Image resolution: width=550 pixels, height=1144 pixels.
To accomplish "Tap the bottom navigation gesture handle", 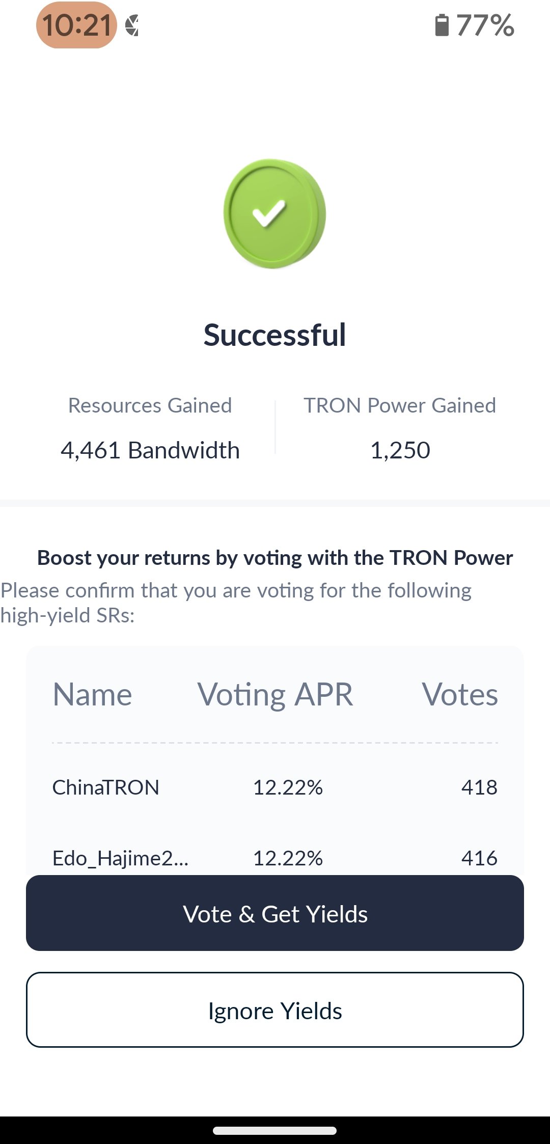I will click(x=275, y=1130).
